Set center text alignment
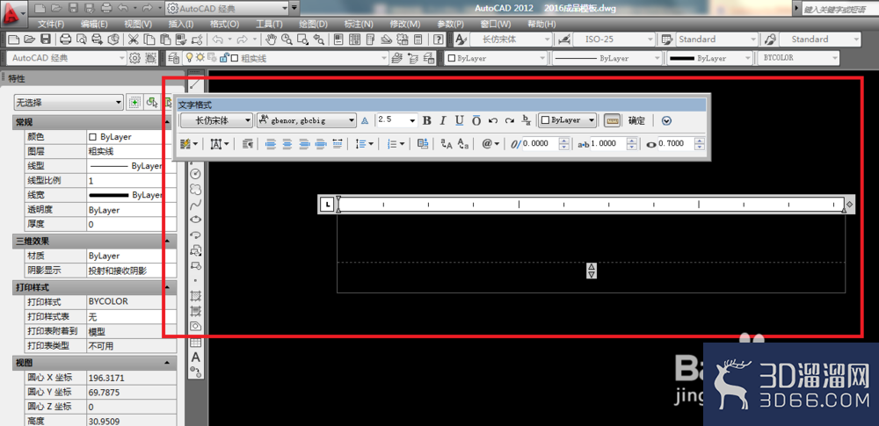Image resolution: width=879 pixels, height=426 pixels. [287, 144]
